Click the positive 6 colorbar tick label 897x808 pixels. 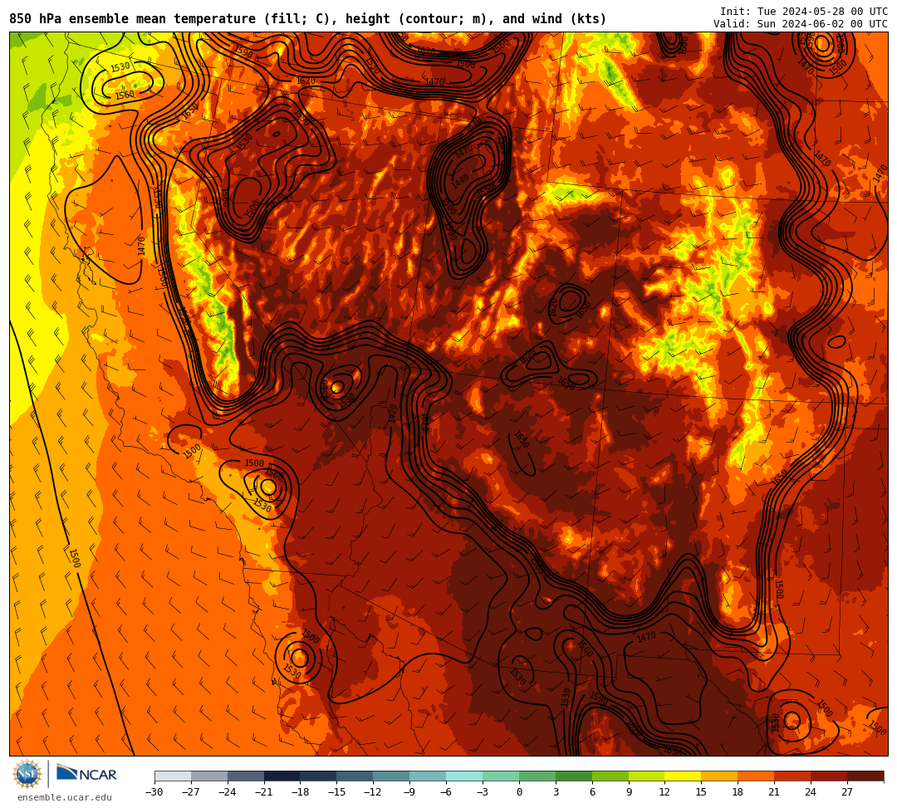(x=592, y=792)
